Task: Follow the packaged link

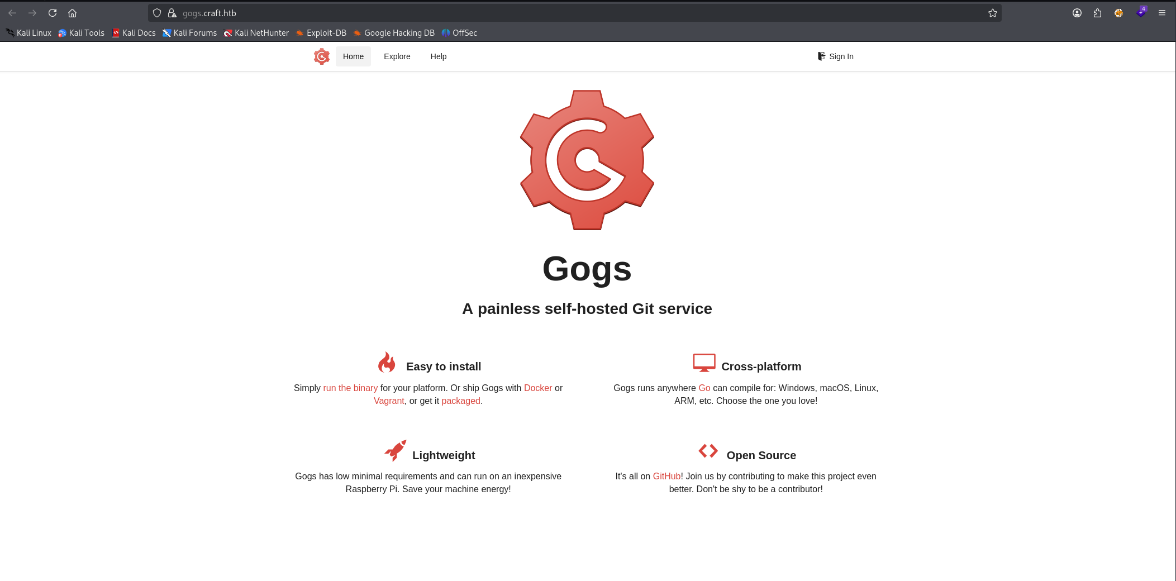Action: (x=461, y=401)
